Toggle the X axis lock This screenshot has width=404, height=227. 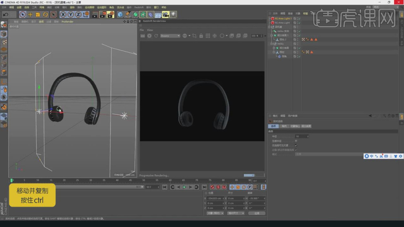click(x=63, y=15)
